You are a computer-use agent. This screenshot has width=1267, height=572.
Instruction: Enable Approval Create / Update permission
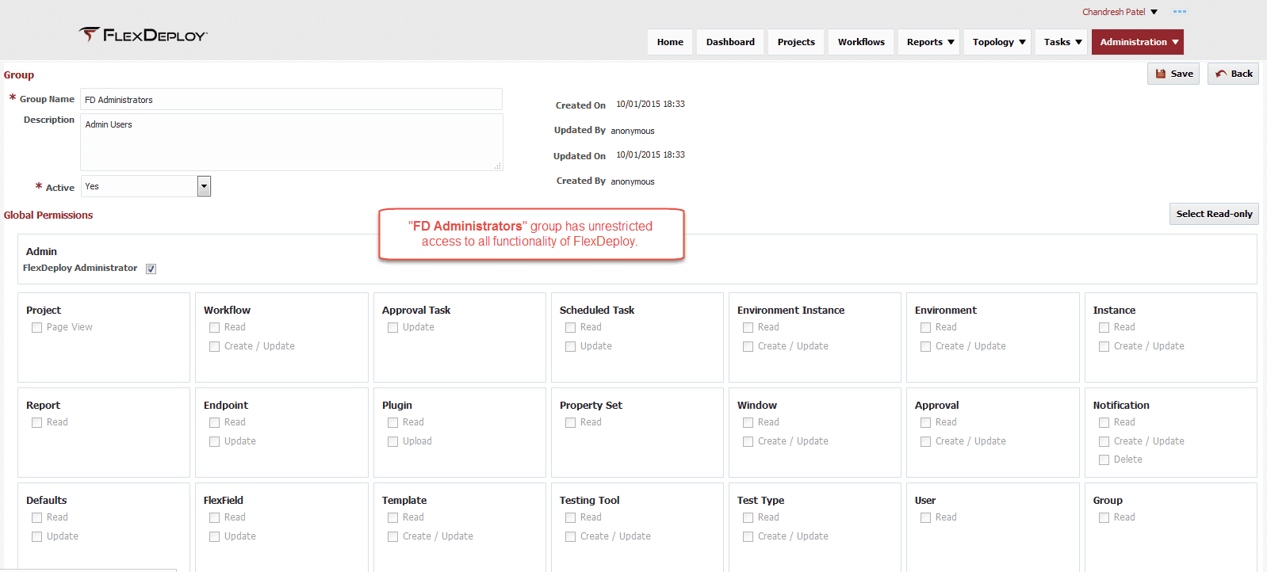[x=925, y=441]
